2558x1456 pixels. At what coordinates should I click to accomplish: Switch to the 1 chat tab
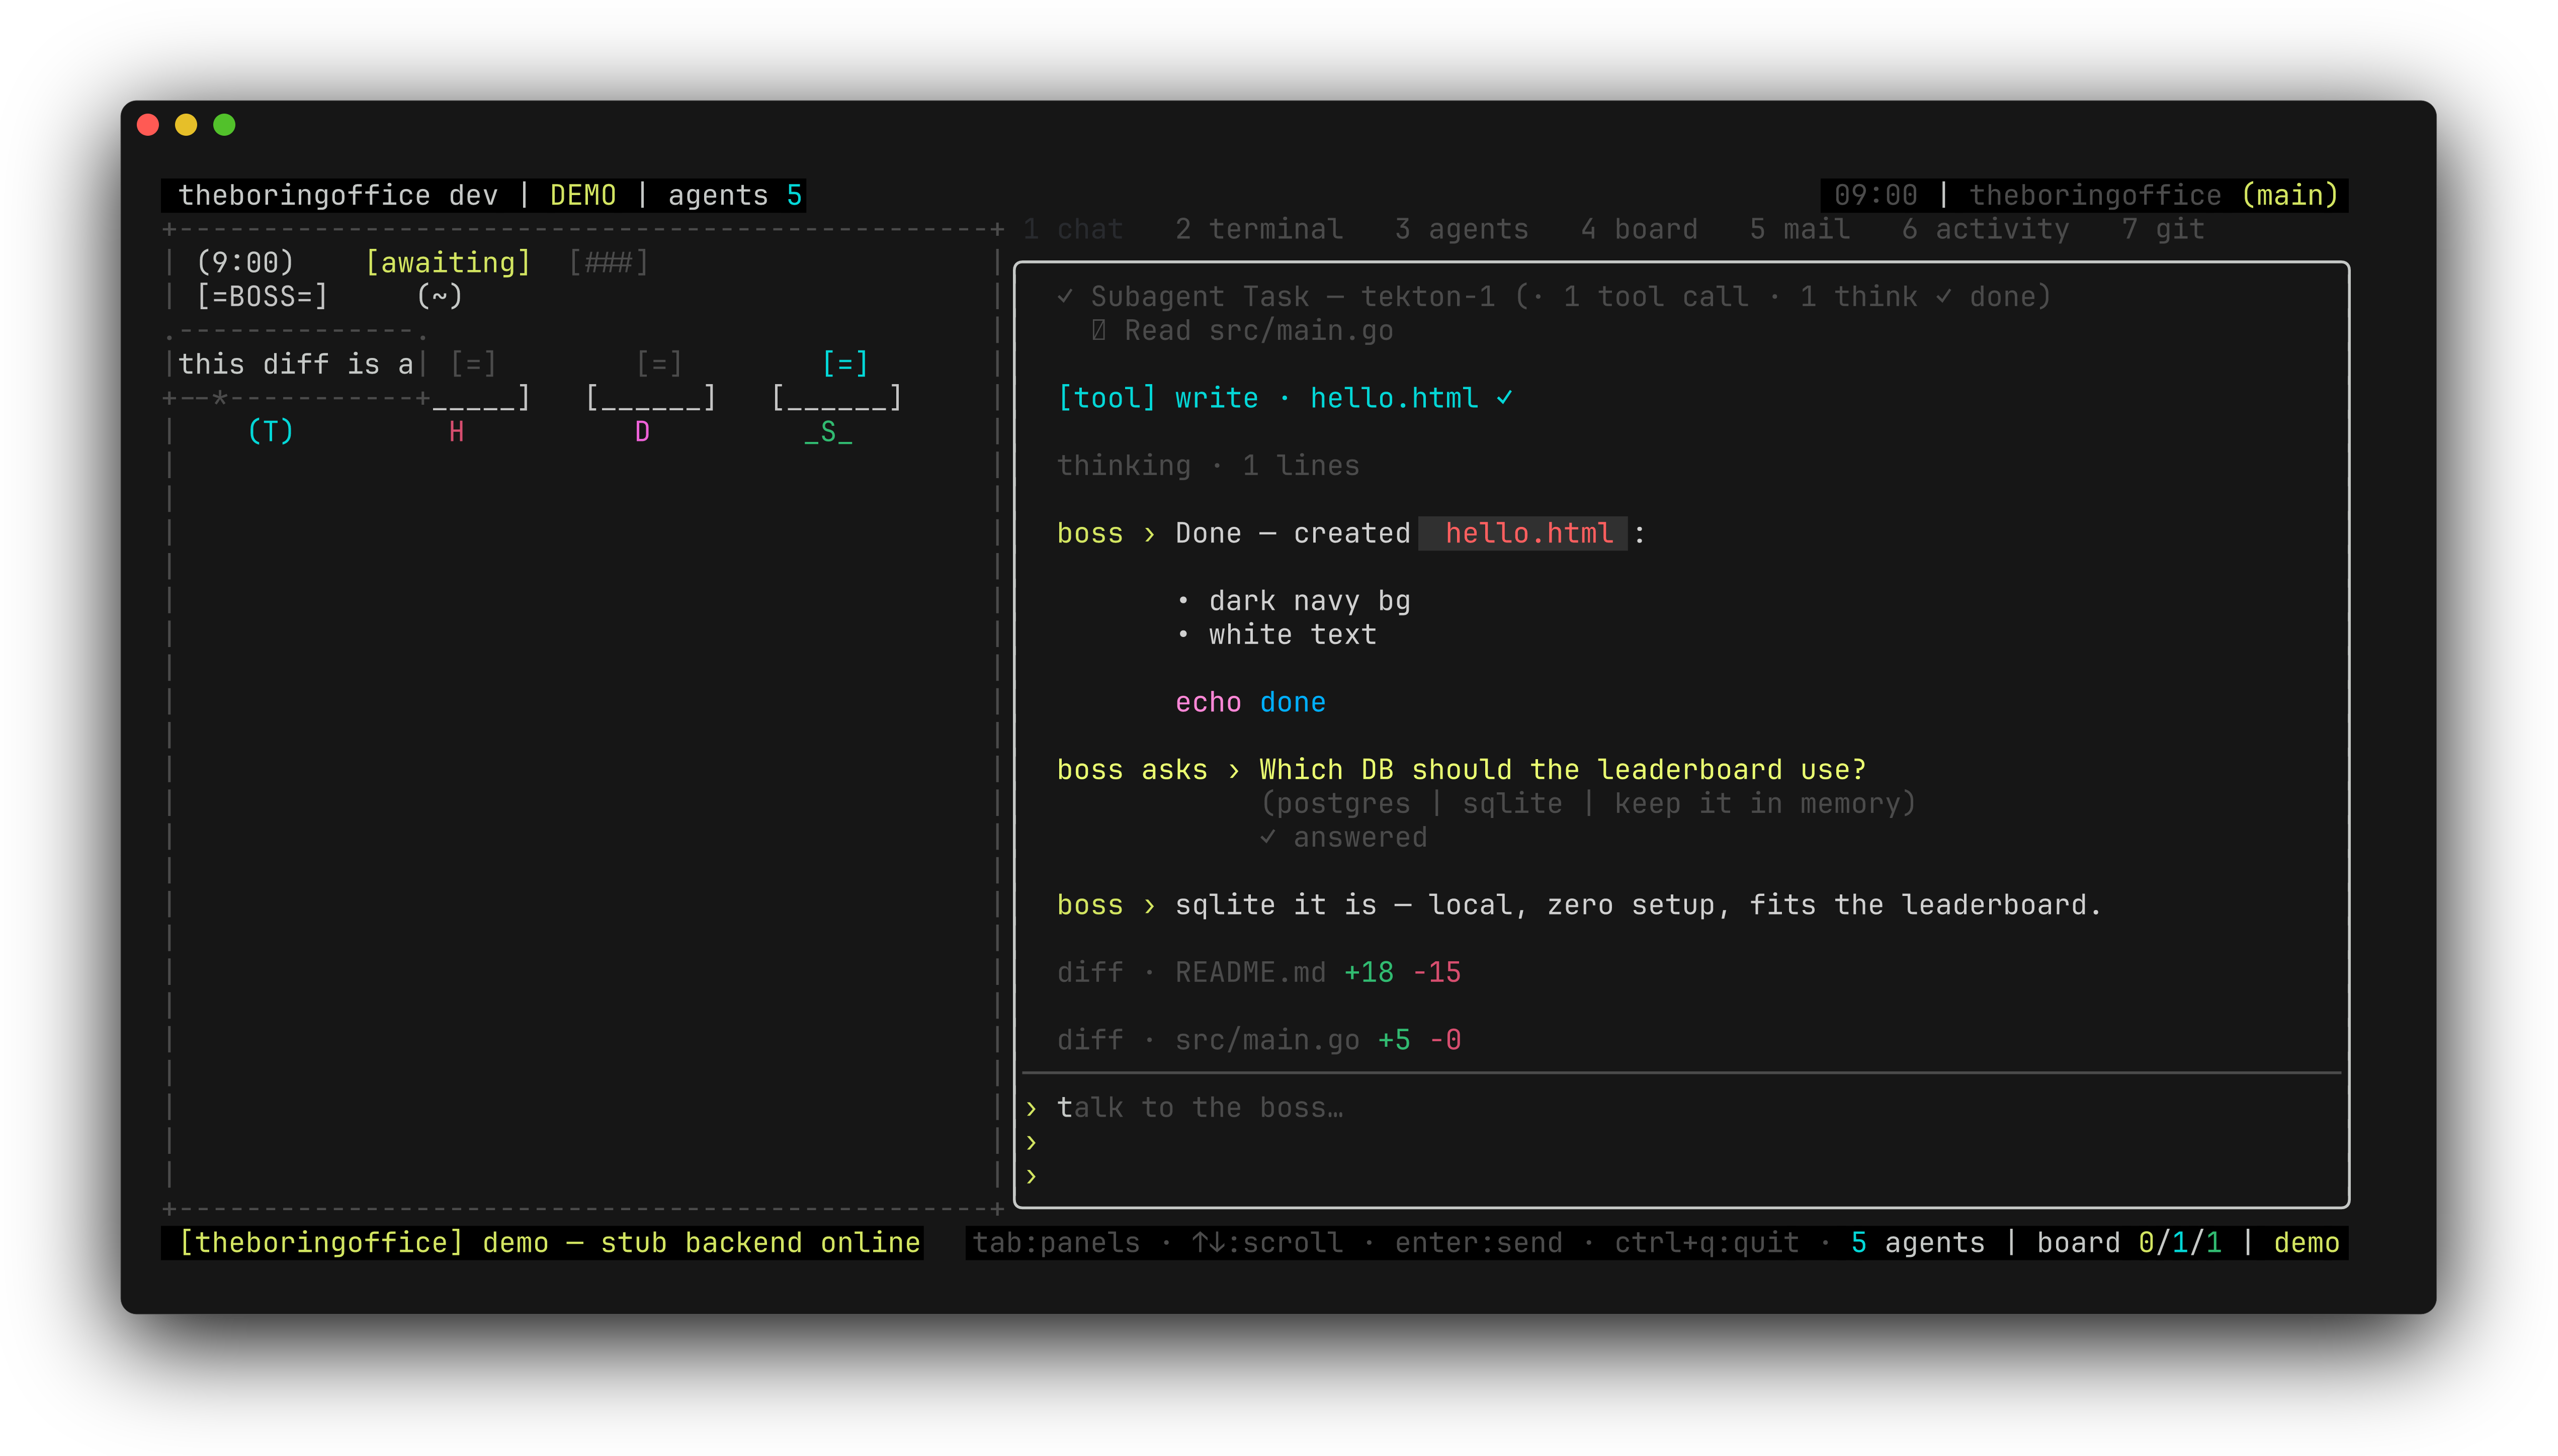pyautogui.click(x=1072, y=229)
